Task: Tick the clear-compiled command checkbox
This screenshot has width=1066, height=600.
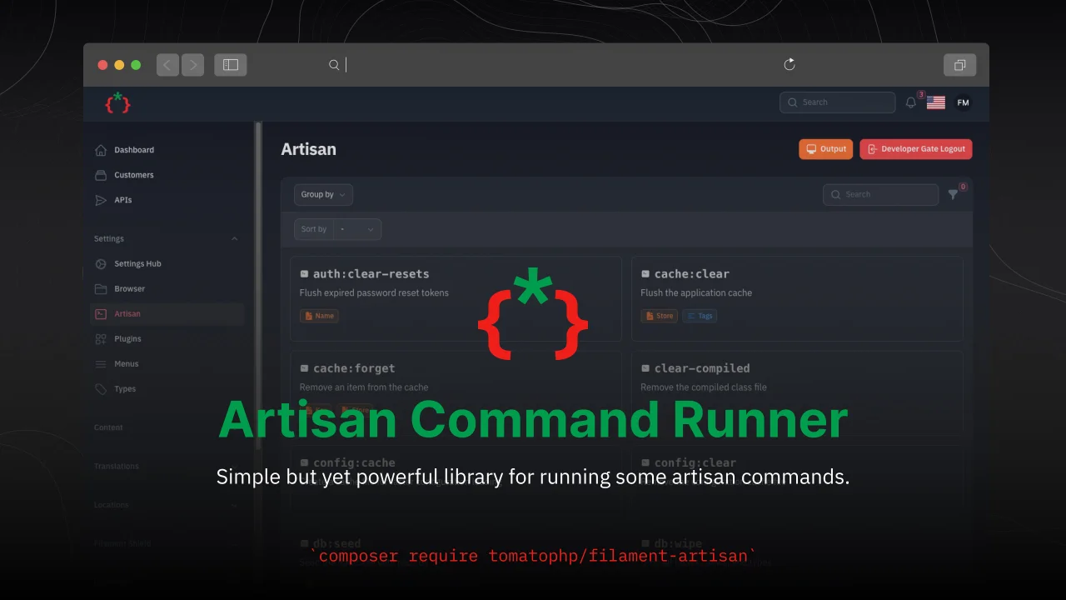Action: (645, 367)
